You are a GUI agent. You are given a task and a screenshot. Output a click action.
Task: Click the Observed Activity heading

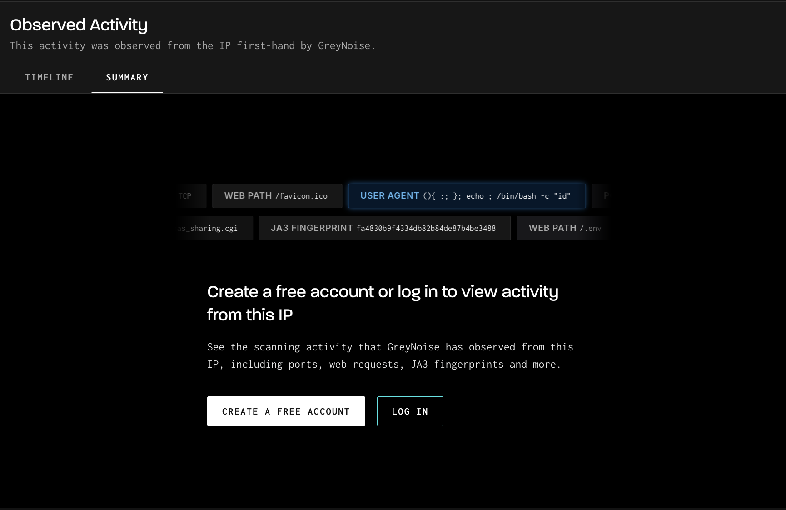(79, 25)
